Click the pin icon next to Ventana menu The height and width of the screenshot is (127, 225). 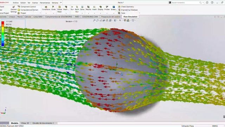tap(61, 2)
